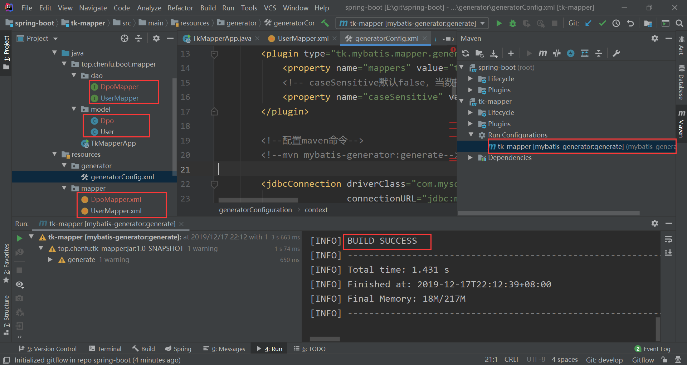Collapse Run Configurations node
This screenshot has width=687, height=365.
(x=471, y=135)
